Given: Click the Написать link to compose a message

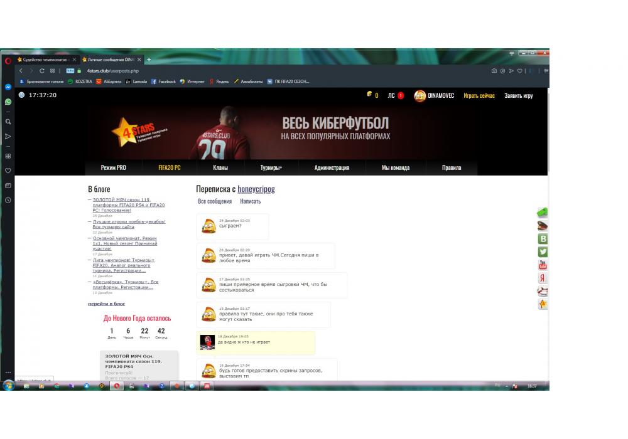Looking at the screenshot, I should pos(250,201).
